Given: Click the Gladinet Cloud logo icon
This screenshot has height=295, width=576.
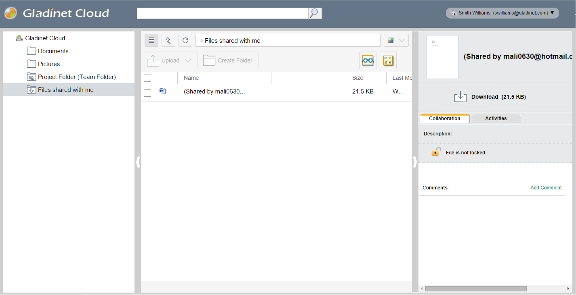Looking at the screenshot, I should point(11,13).
